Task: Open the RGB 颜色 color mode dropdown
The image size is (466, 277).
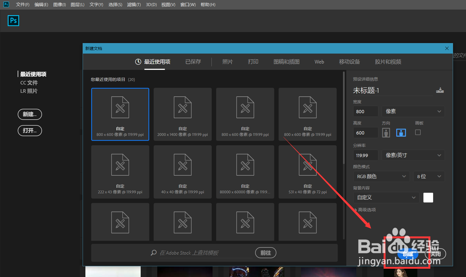Action: coord(381,176)
